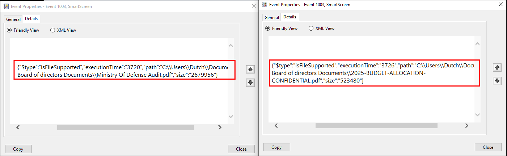
Task: Select Friendly View radio in left window
Action: [x=9, y=30]
